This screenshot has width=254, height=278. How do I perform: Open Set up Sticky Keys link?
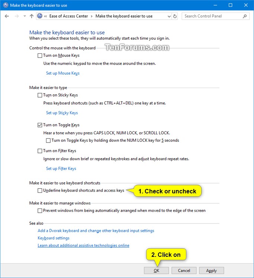tap(62, 113)
